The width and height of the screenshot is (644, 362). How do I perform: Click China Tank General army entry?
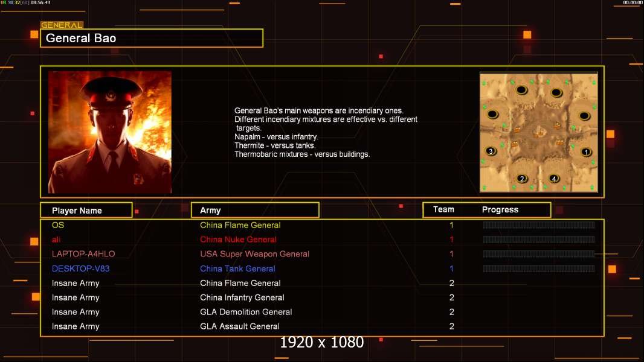tap(237, 268)
